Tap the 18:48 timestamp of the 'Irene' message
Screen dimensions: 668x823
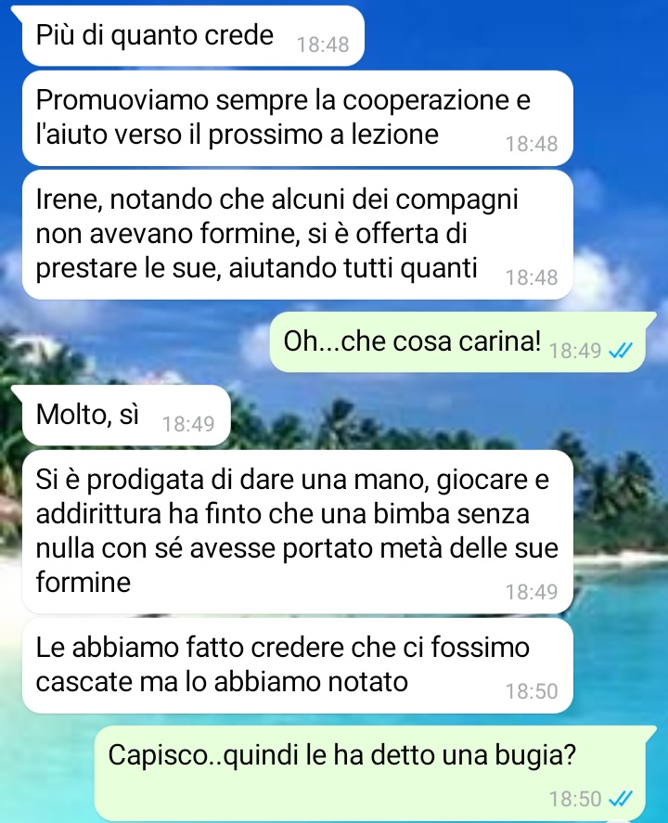tap(532, 277)
